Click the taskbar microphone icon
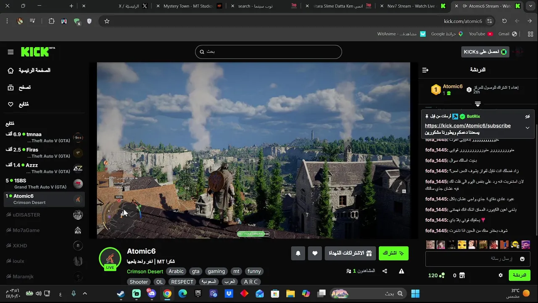 [x=74, y=294]
